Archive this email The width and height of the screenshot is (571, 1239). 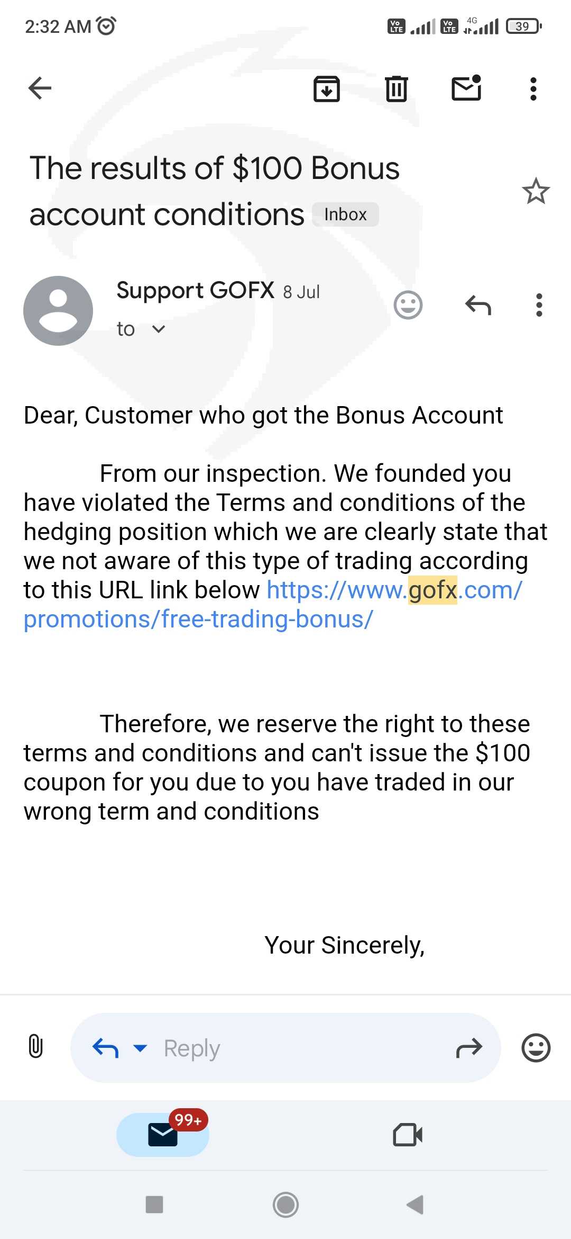(327, 88)
